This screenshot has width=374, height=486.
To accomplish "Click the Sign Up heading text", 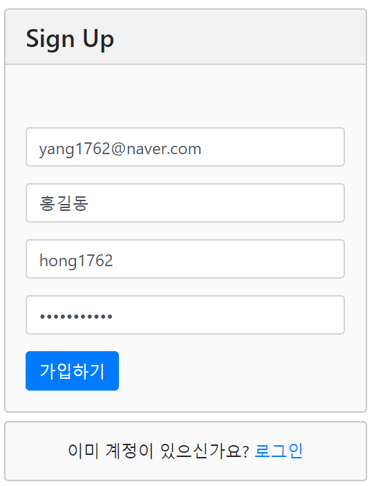I will (x=70, y=39).
